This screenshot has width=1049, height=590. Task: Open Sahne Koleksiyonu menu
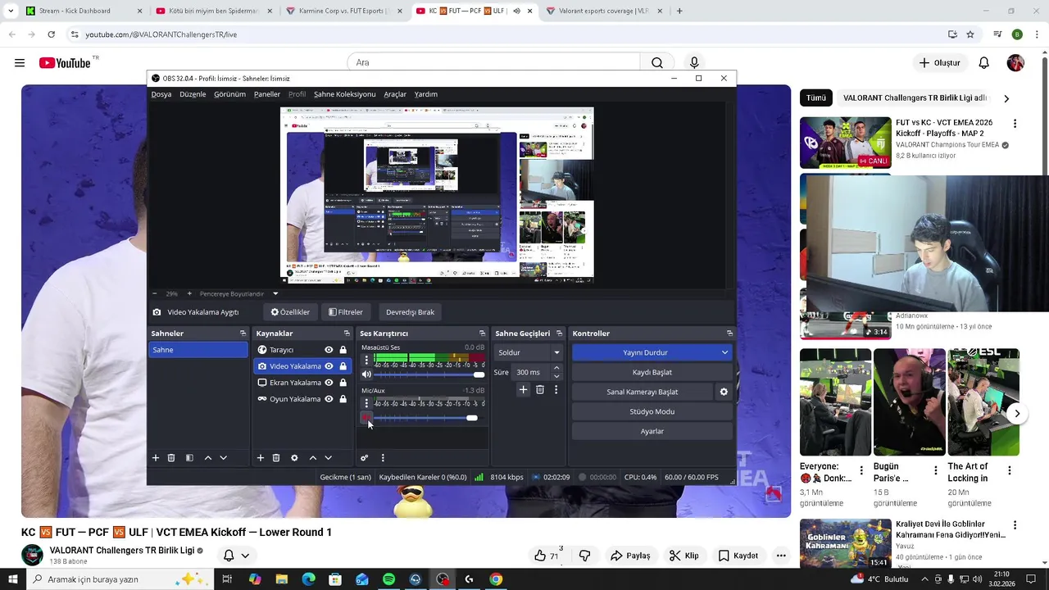coord(344,94)
